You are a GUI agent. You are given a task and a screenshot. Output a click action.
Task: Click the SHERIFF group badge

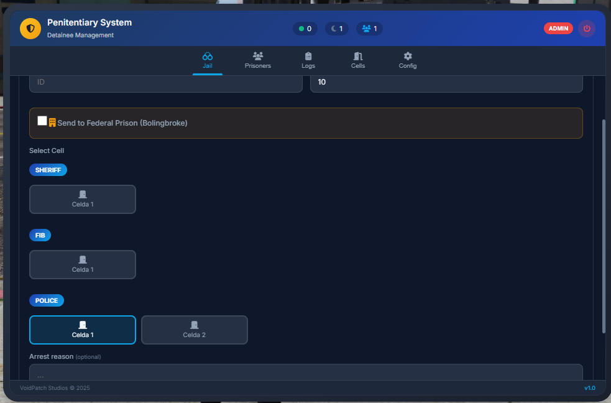pyautogui.click(x=48, y=170)
